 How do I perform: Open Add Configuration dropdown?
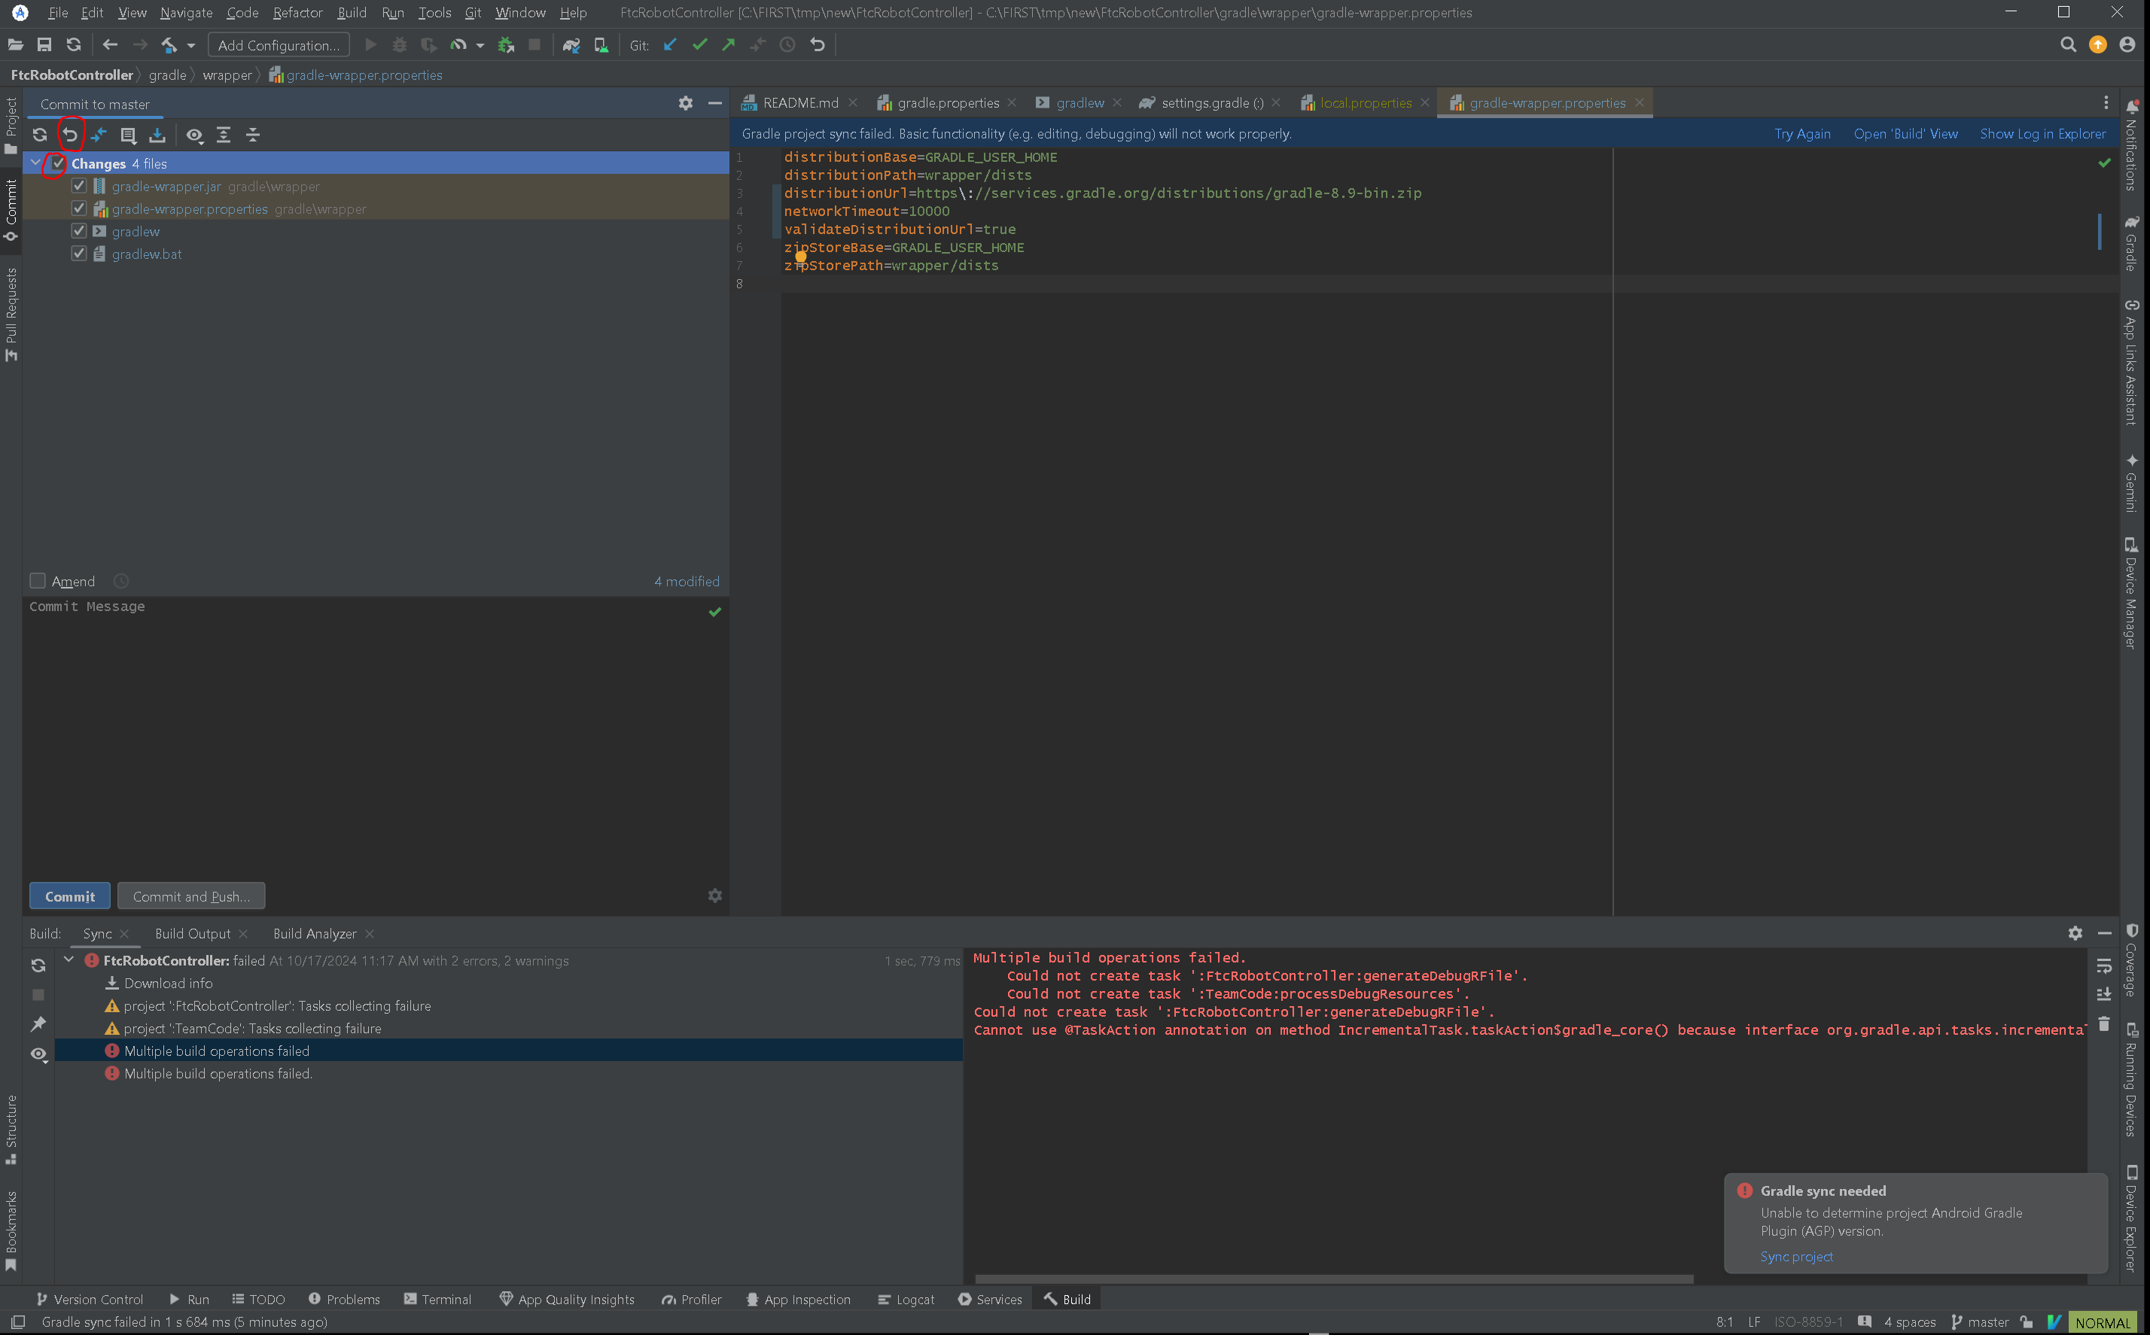point(278,45)
